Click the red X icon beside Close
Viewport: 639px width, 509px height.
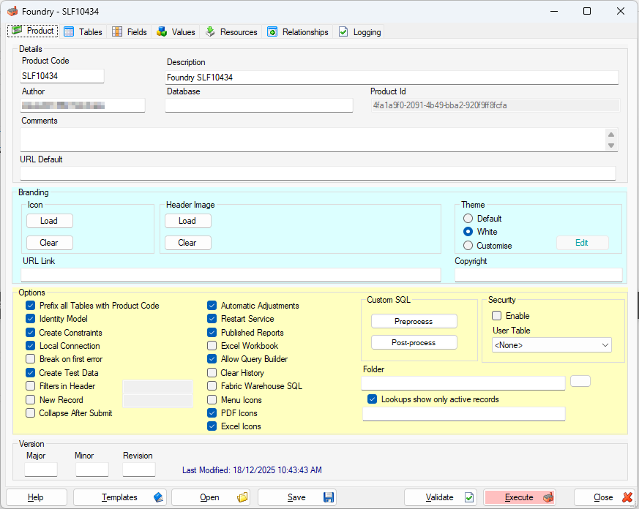[627, 497]
